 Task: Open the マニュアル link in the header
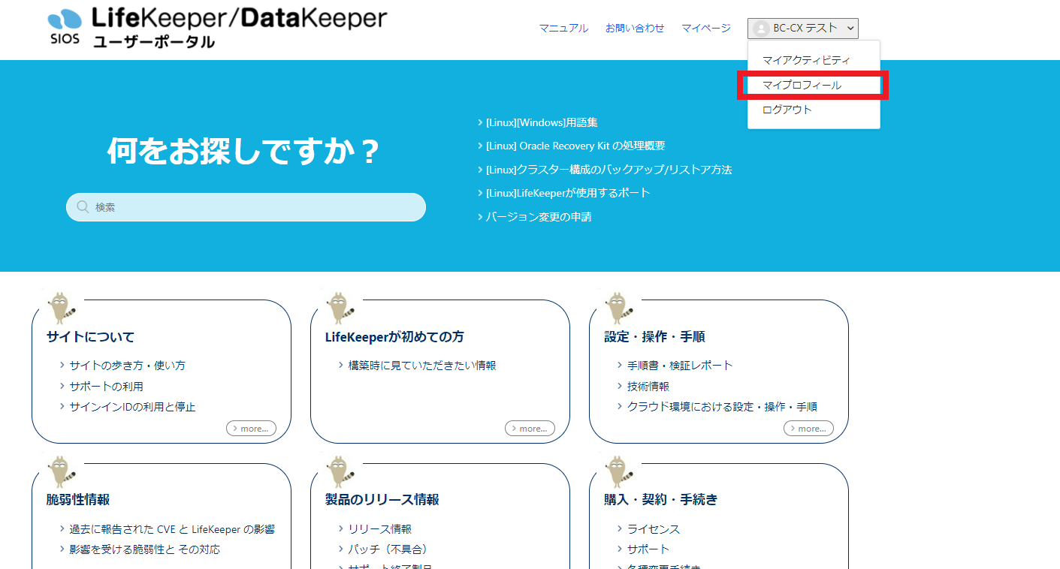coord(563,28)
